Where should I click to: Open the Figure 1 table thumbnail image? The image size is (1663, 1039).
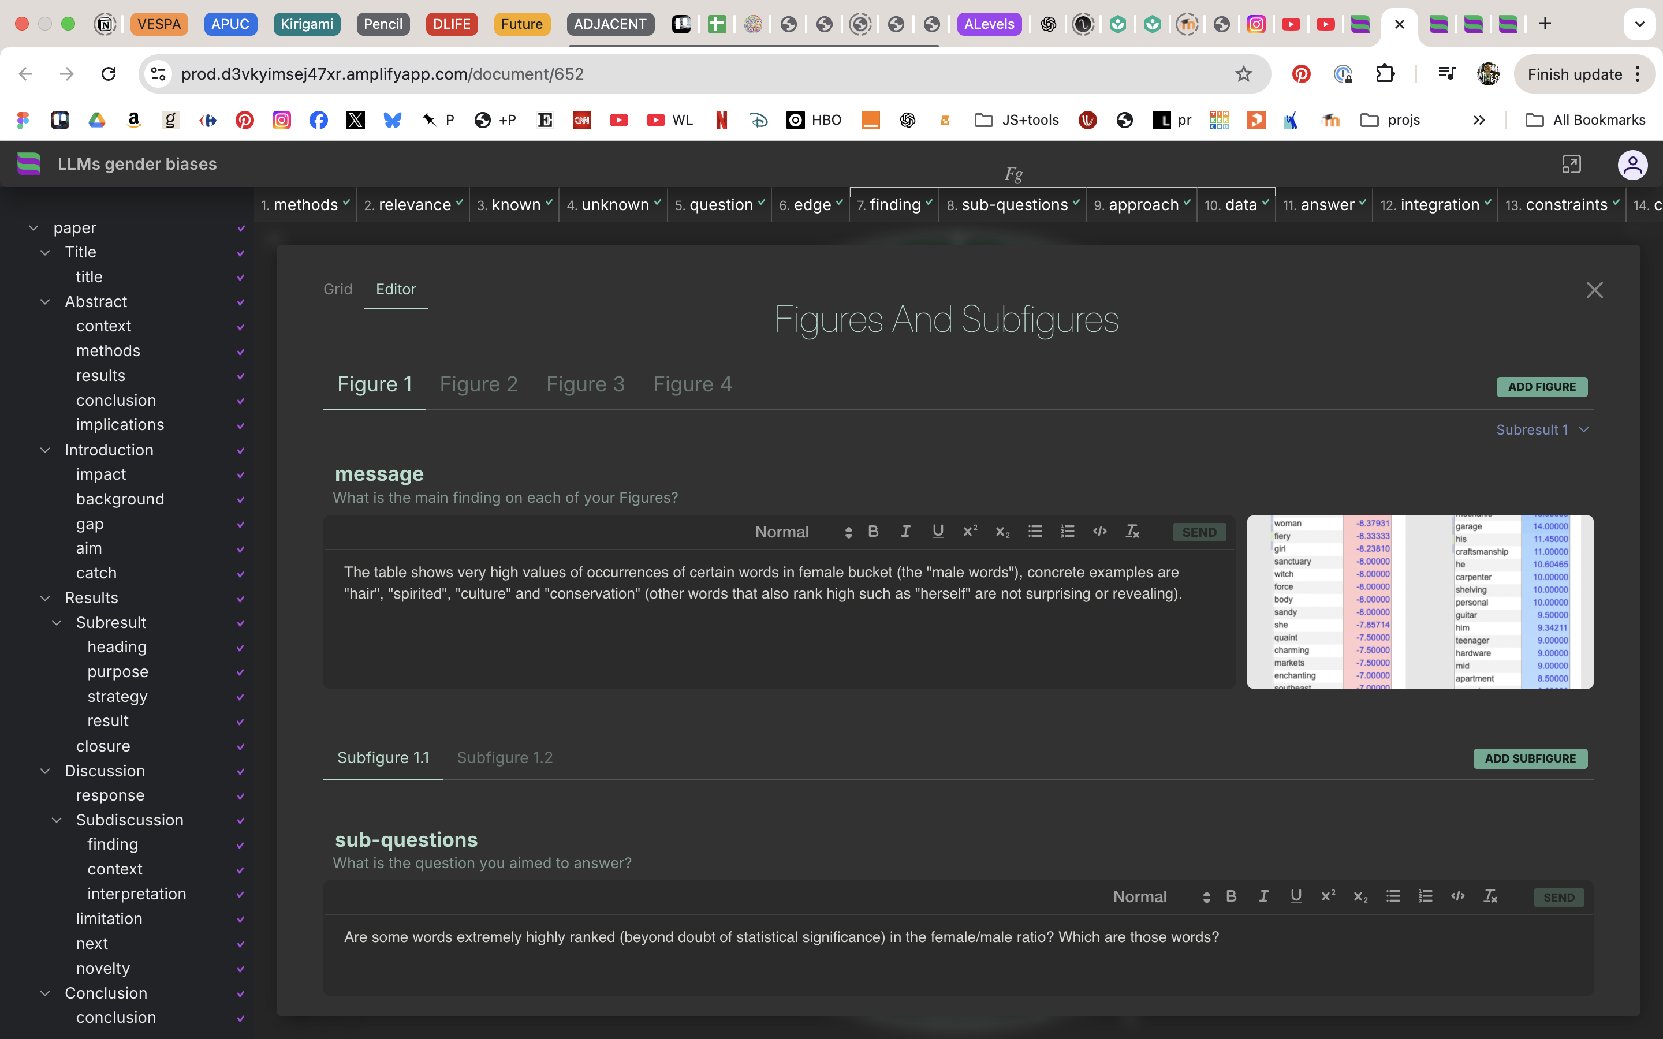coord(1420,602)
